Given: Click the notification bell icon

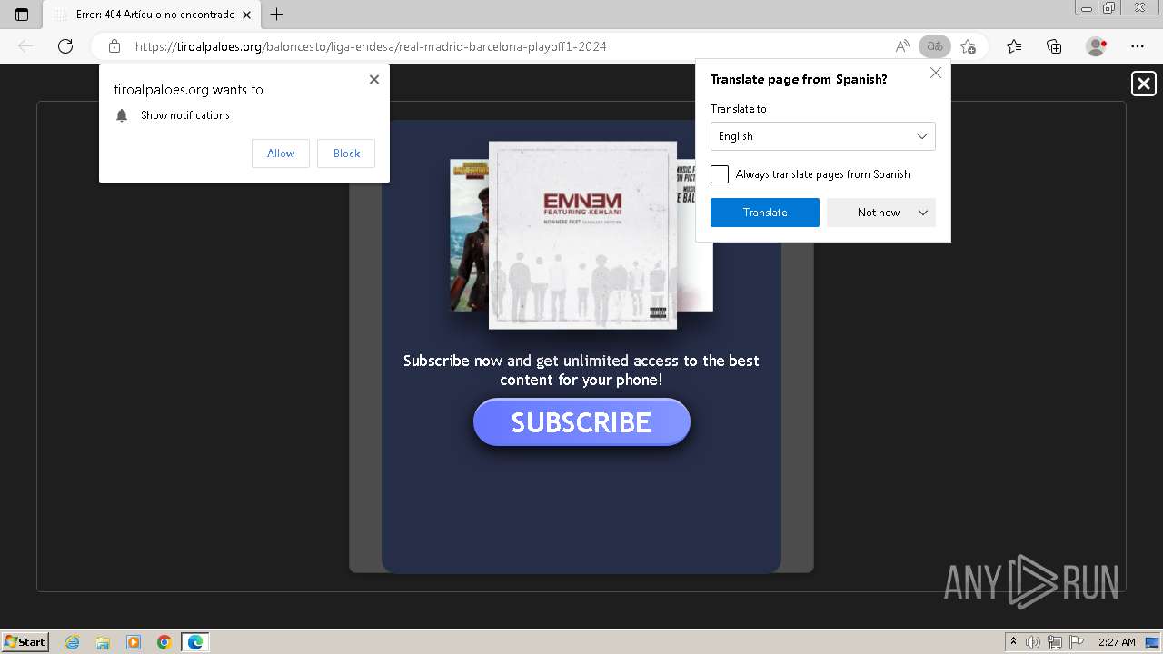Looking at the screenshot, I should tap(122, 115).
